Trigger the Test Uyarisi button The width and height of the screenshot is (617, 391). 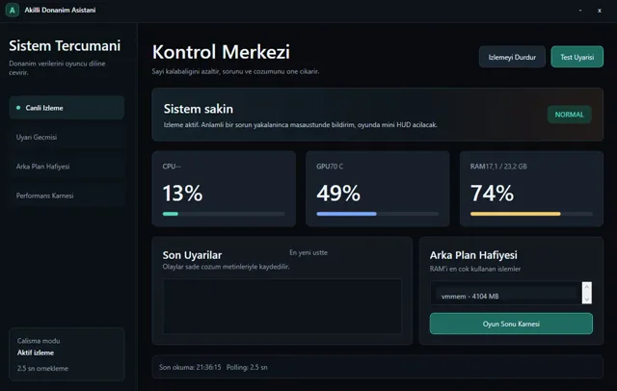(x=577, y=57)
